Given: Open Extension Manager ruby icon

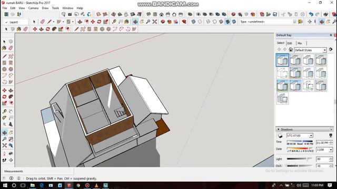Looking at the screenshot, I should [x=184, y=22].
